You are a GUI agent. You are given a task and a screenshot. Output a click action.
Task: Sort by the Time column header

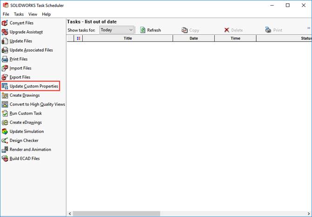click(235, 38)
